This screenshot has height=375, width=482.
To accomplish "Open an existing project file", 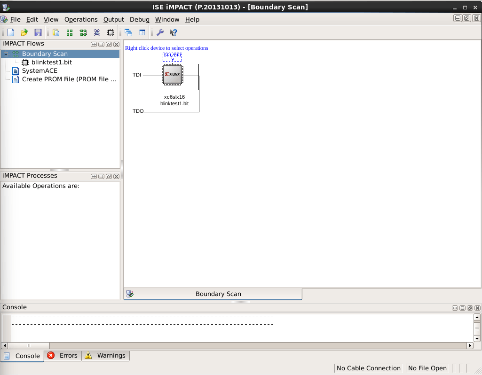I will click(x=24, y=32).
